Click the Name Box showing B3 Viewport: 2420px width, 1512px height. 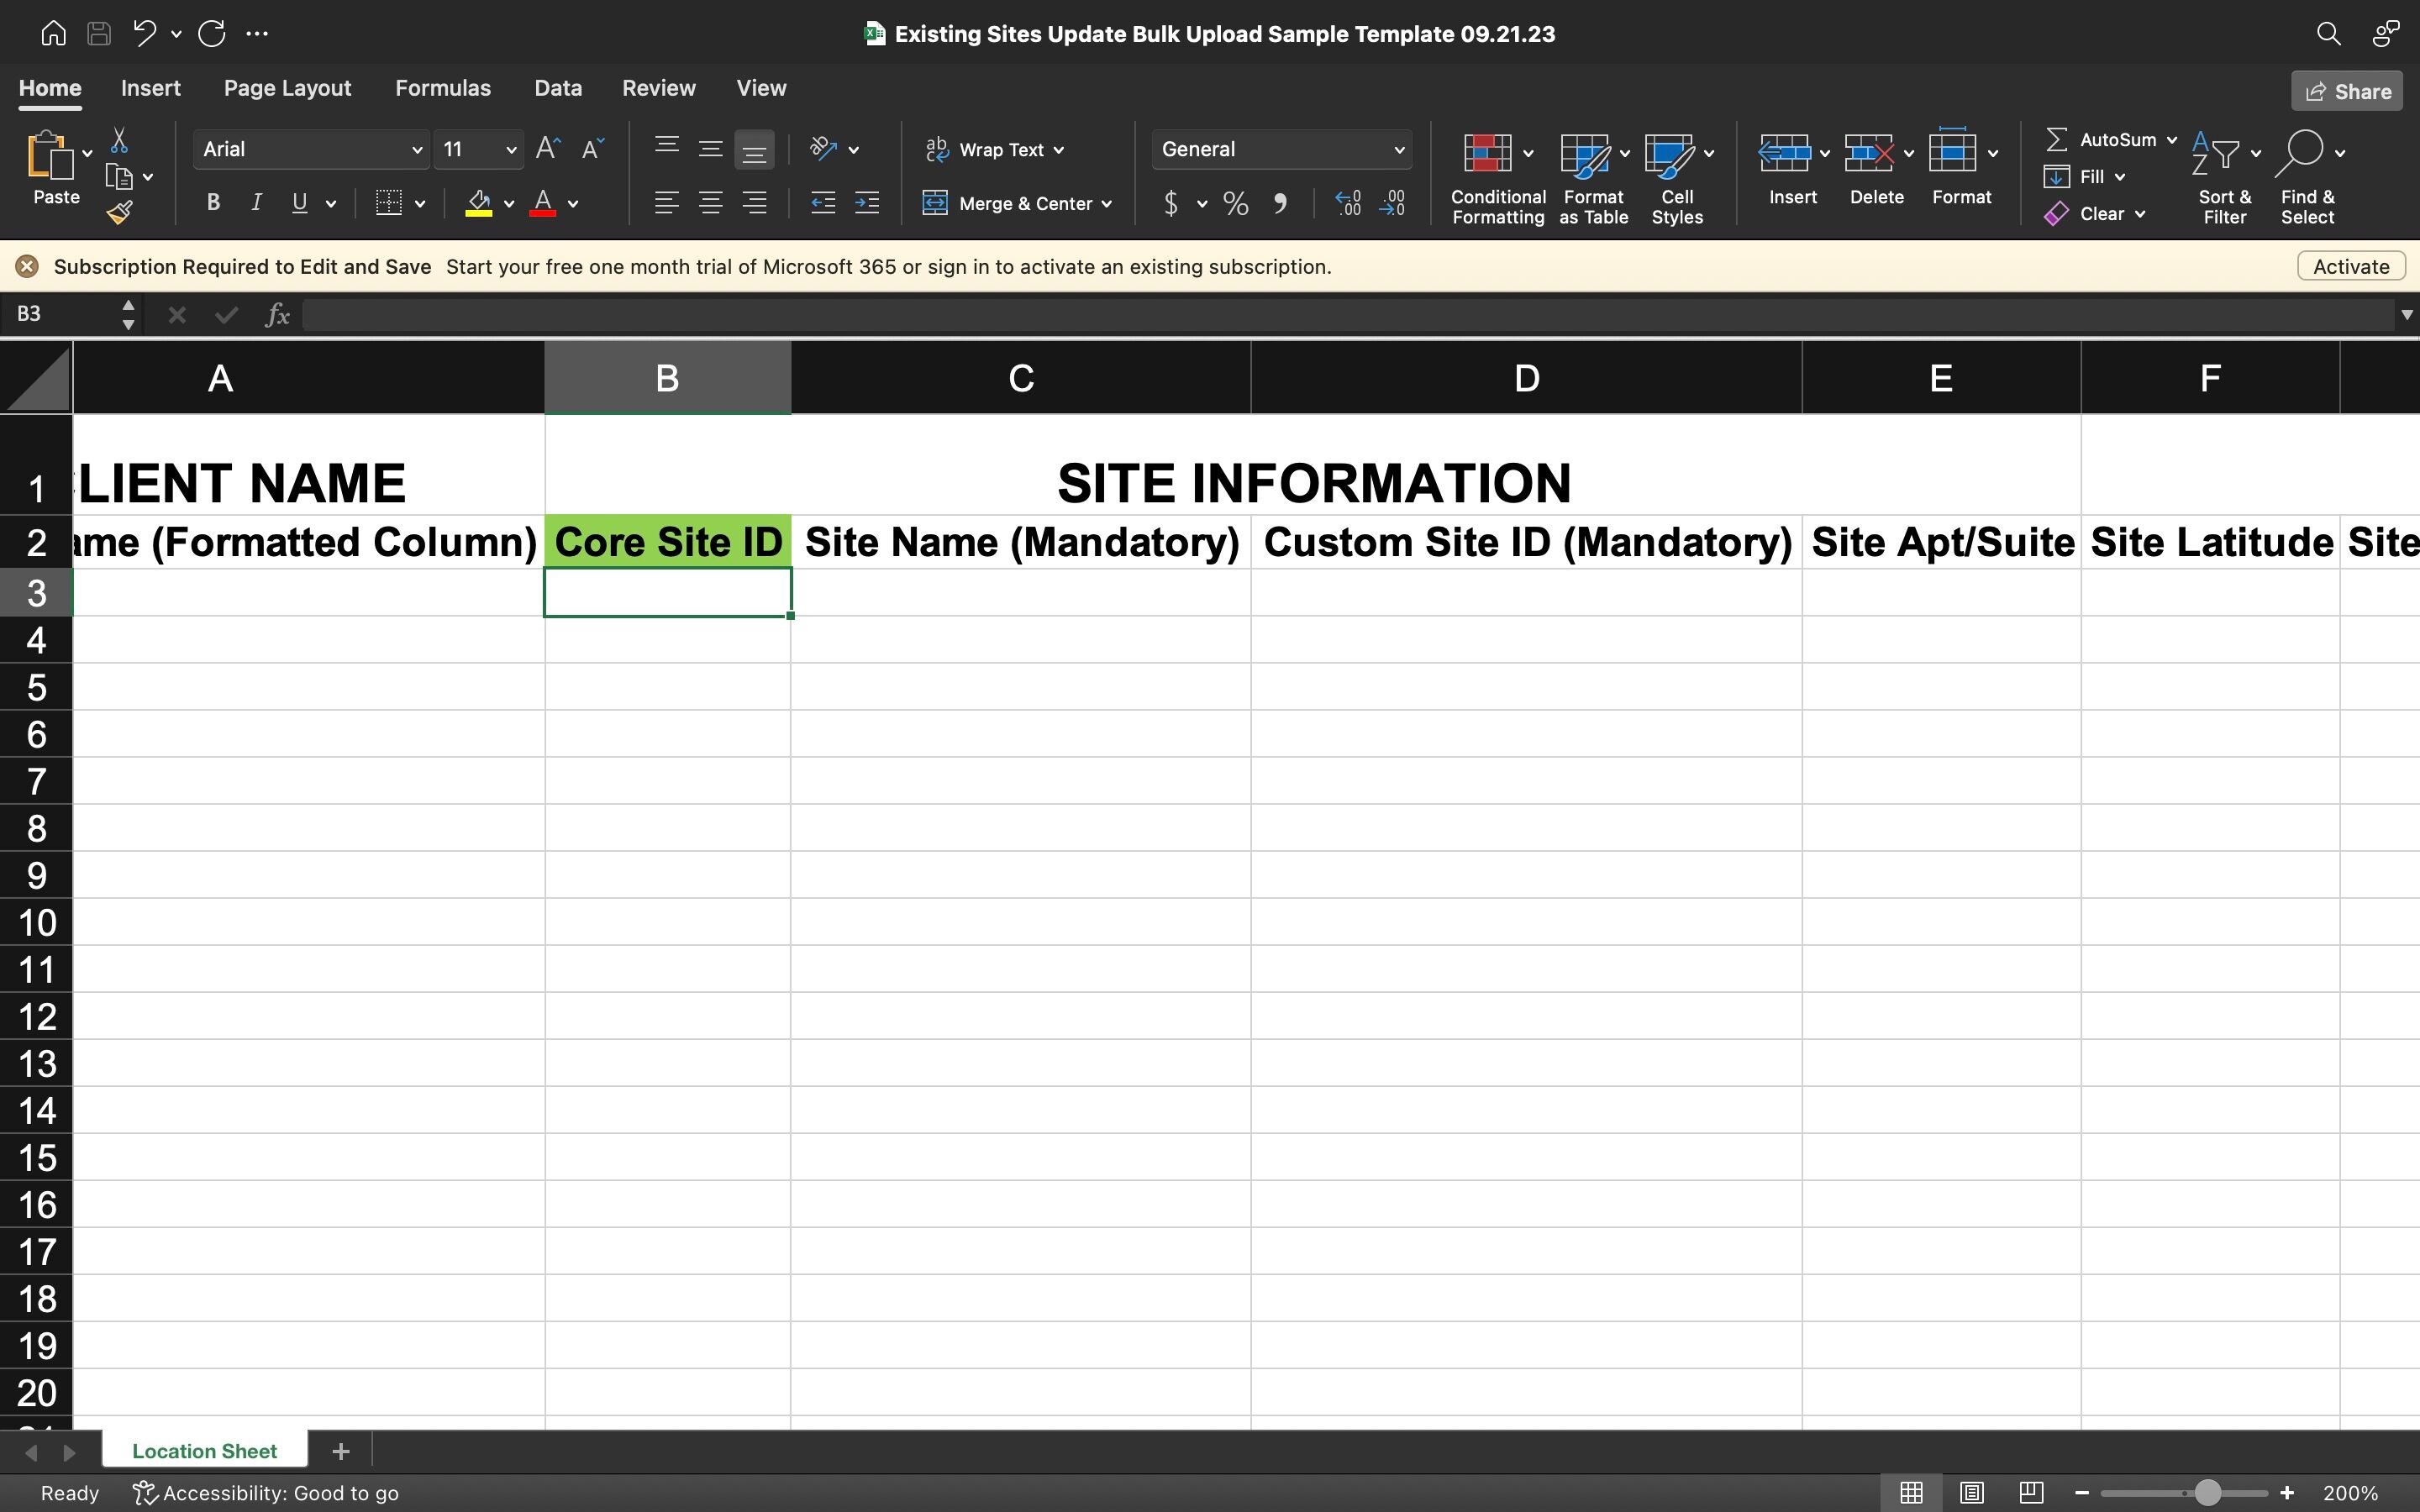point(60,315)
